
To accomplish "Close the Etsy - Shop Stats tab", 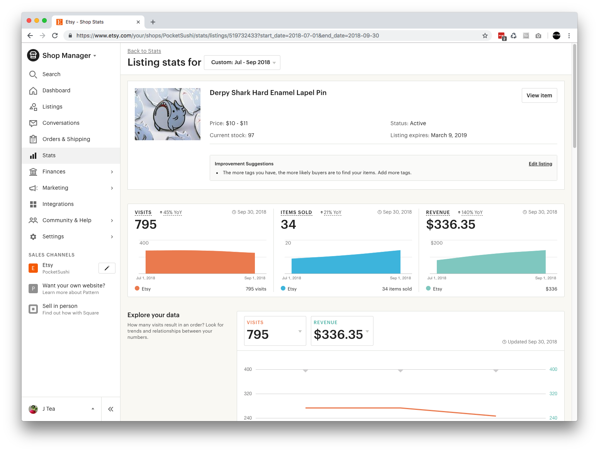I will 138,22.
